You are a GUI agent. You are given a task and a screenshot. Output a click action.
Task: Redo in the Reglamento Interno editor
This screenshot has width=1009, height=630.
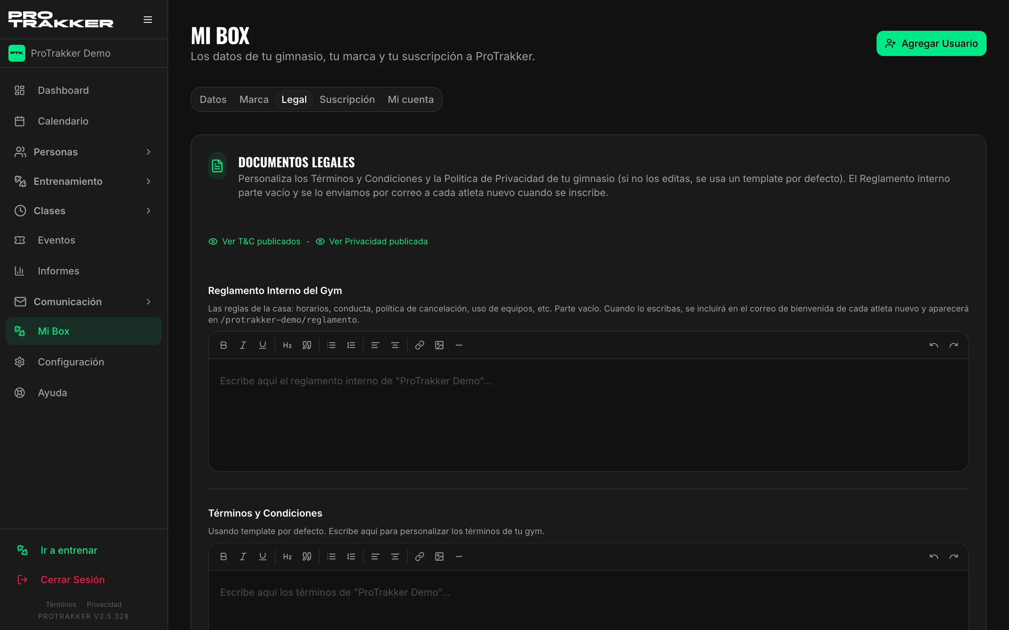pos(954,345)
